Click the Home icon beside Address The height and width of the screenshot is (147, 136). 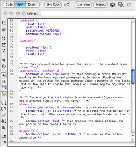(x=23, y=13)
